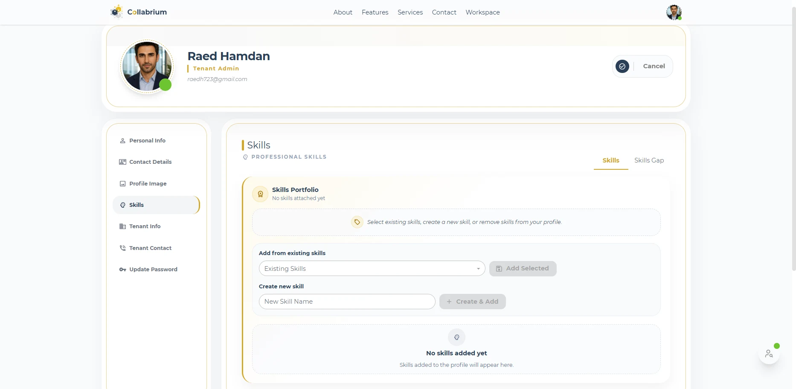Open the Profile Image section
The image size is (796, 389).
click(156, 184)
